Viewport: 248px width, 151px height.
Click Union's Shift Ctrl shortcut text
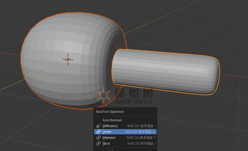click(140, 132)
